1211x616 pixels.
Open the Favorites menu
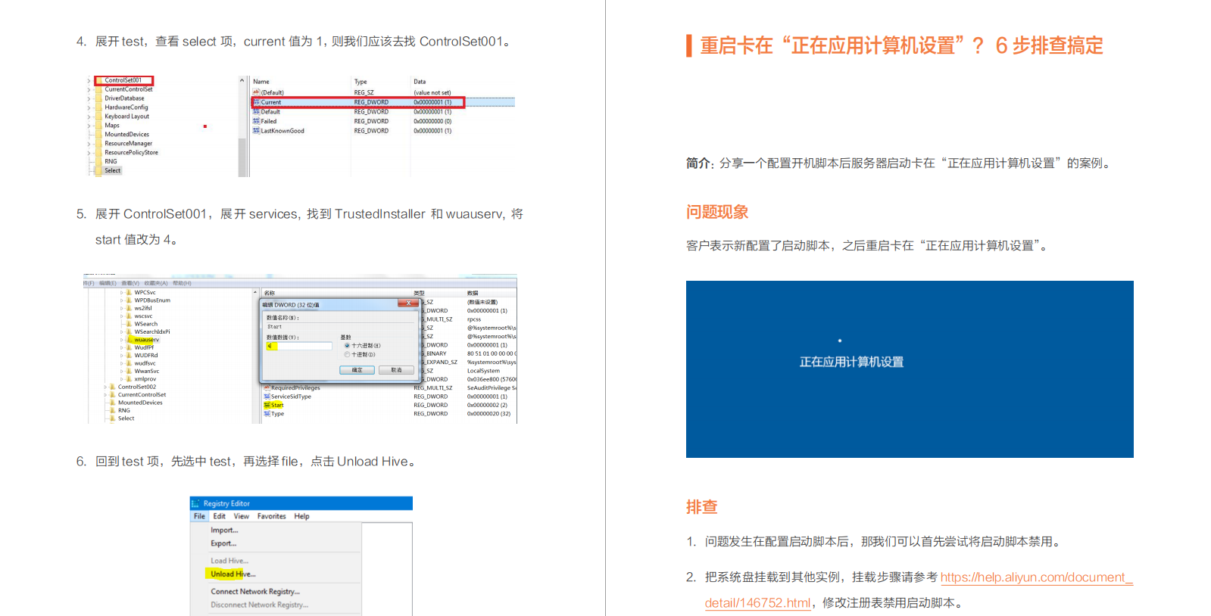pyautogui.click(x=271, y=516)
